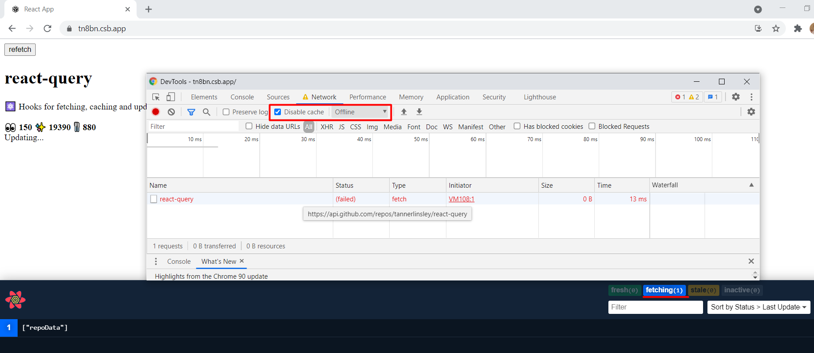814x353 pixels.
Task: Click the messages count badge
Action: click(x=713, y=97)
